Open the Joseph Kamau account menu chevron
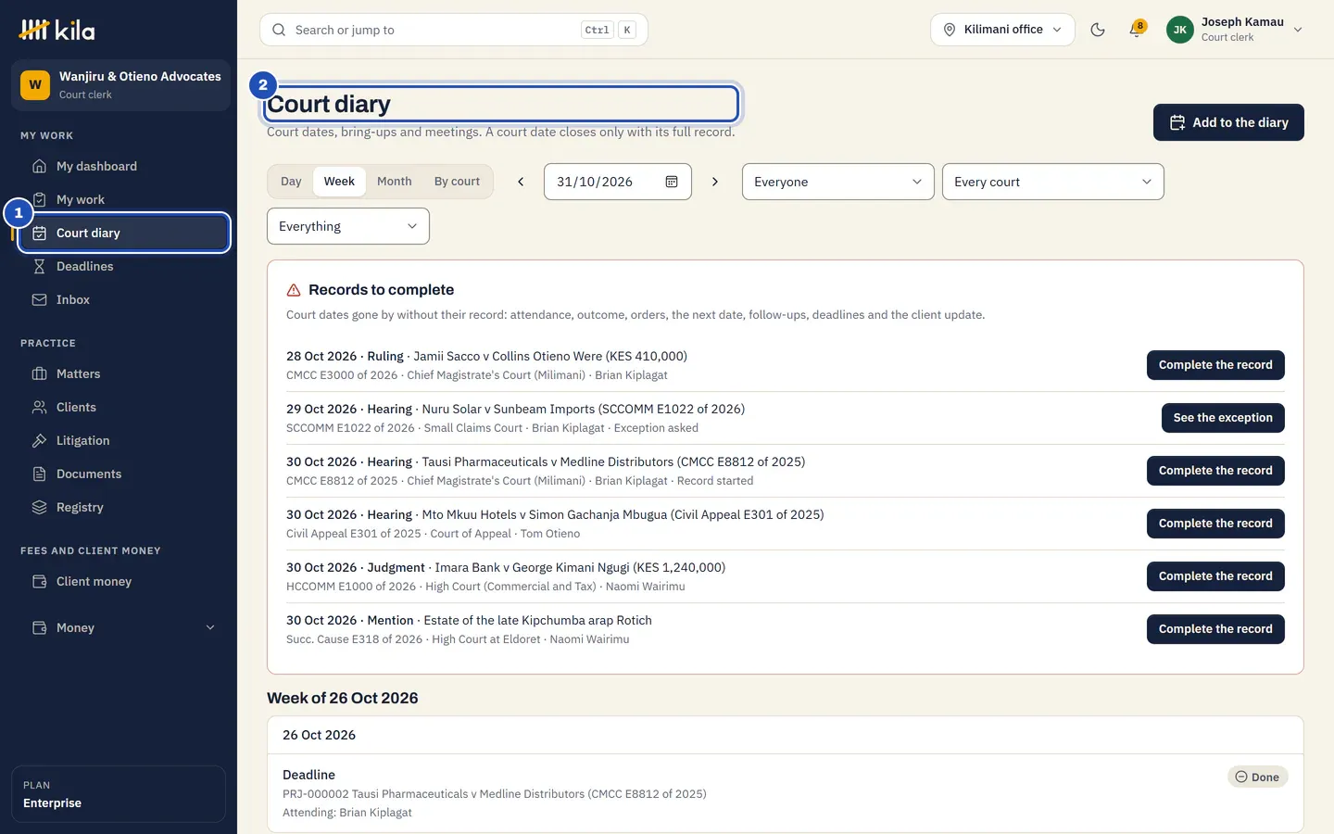 (1298, 30)
